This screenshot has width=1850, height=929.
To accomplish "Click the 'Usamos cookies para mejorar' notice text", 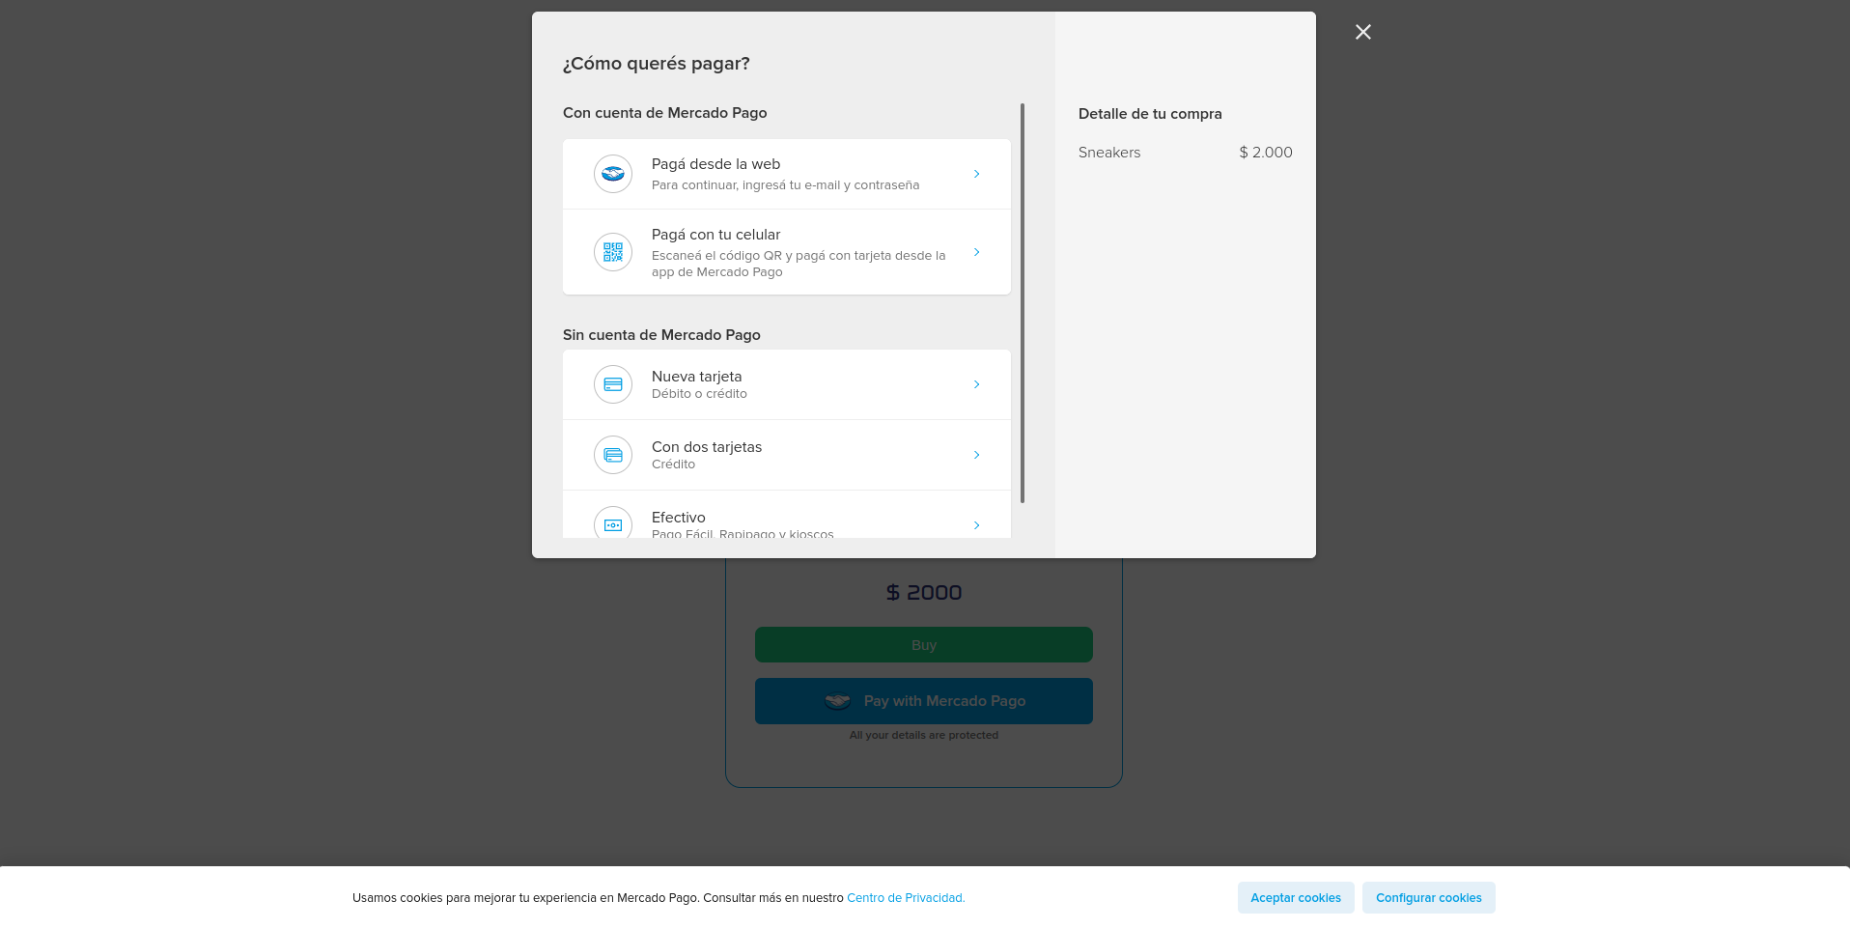I will click(x=599, y=898).
